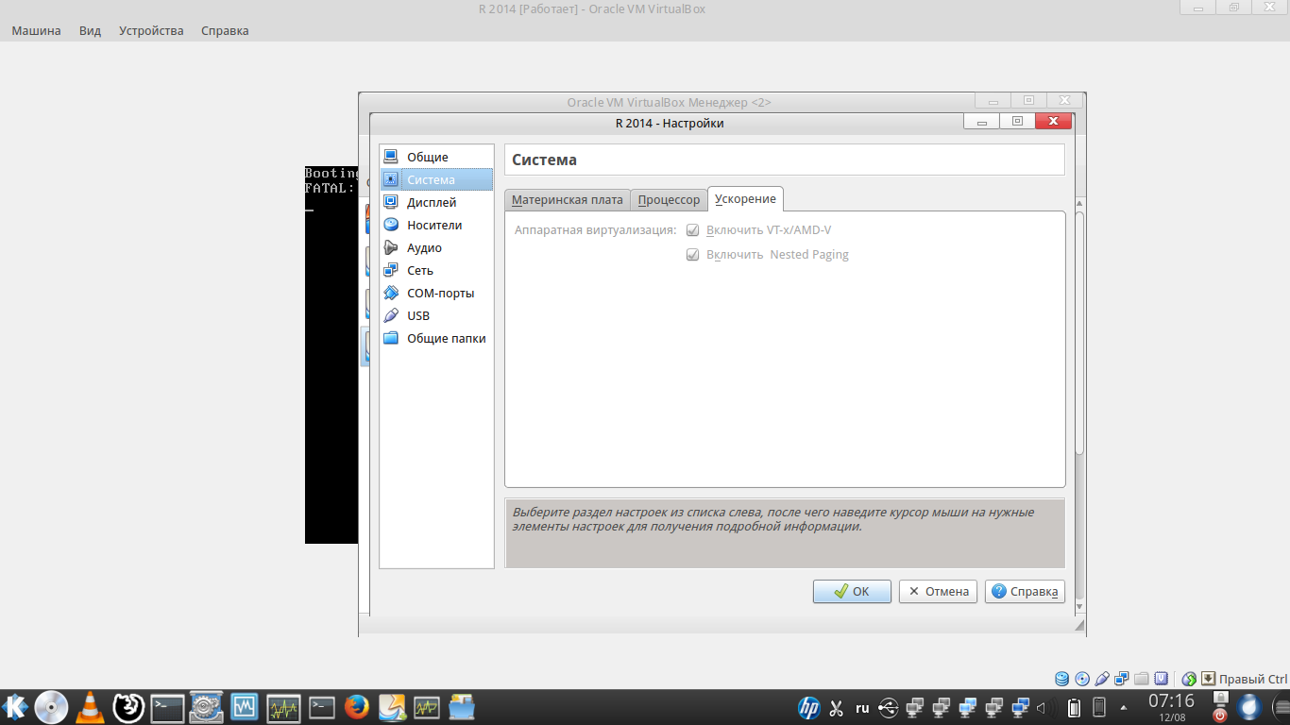
Task: Click the USB plug indicator in VM status bar
Action: pos(1102,679)
